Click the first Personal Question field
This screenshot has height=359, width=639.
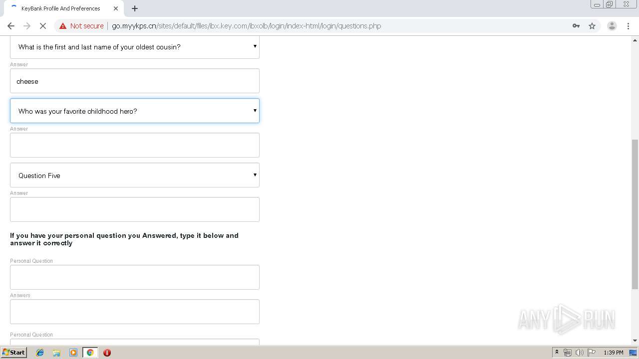coord(135,277)
